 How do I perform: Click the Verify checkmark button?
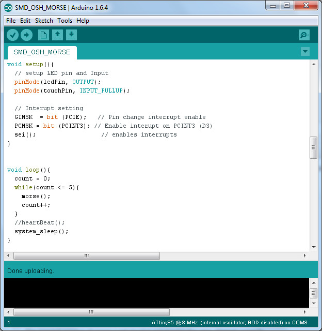point(12,35)
